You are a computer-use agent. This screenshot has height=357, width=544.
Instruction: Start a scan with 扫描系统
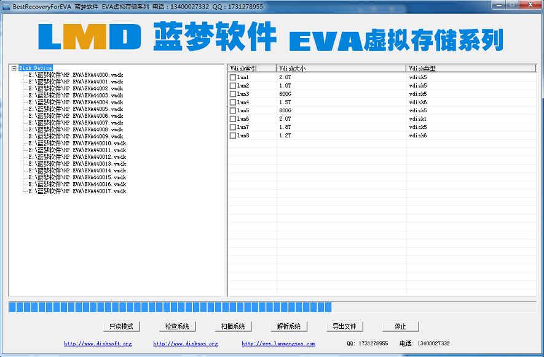click(233, 326)
